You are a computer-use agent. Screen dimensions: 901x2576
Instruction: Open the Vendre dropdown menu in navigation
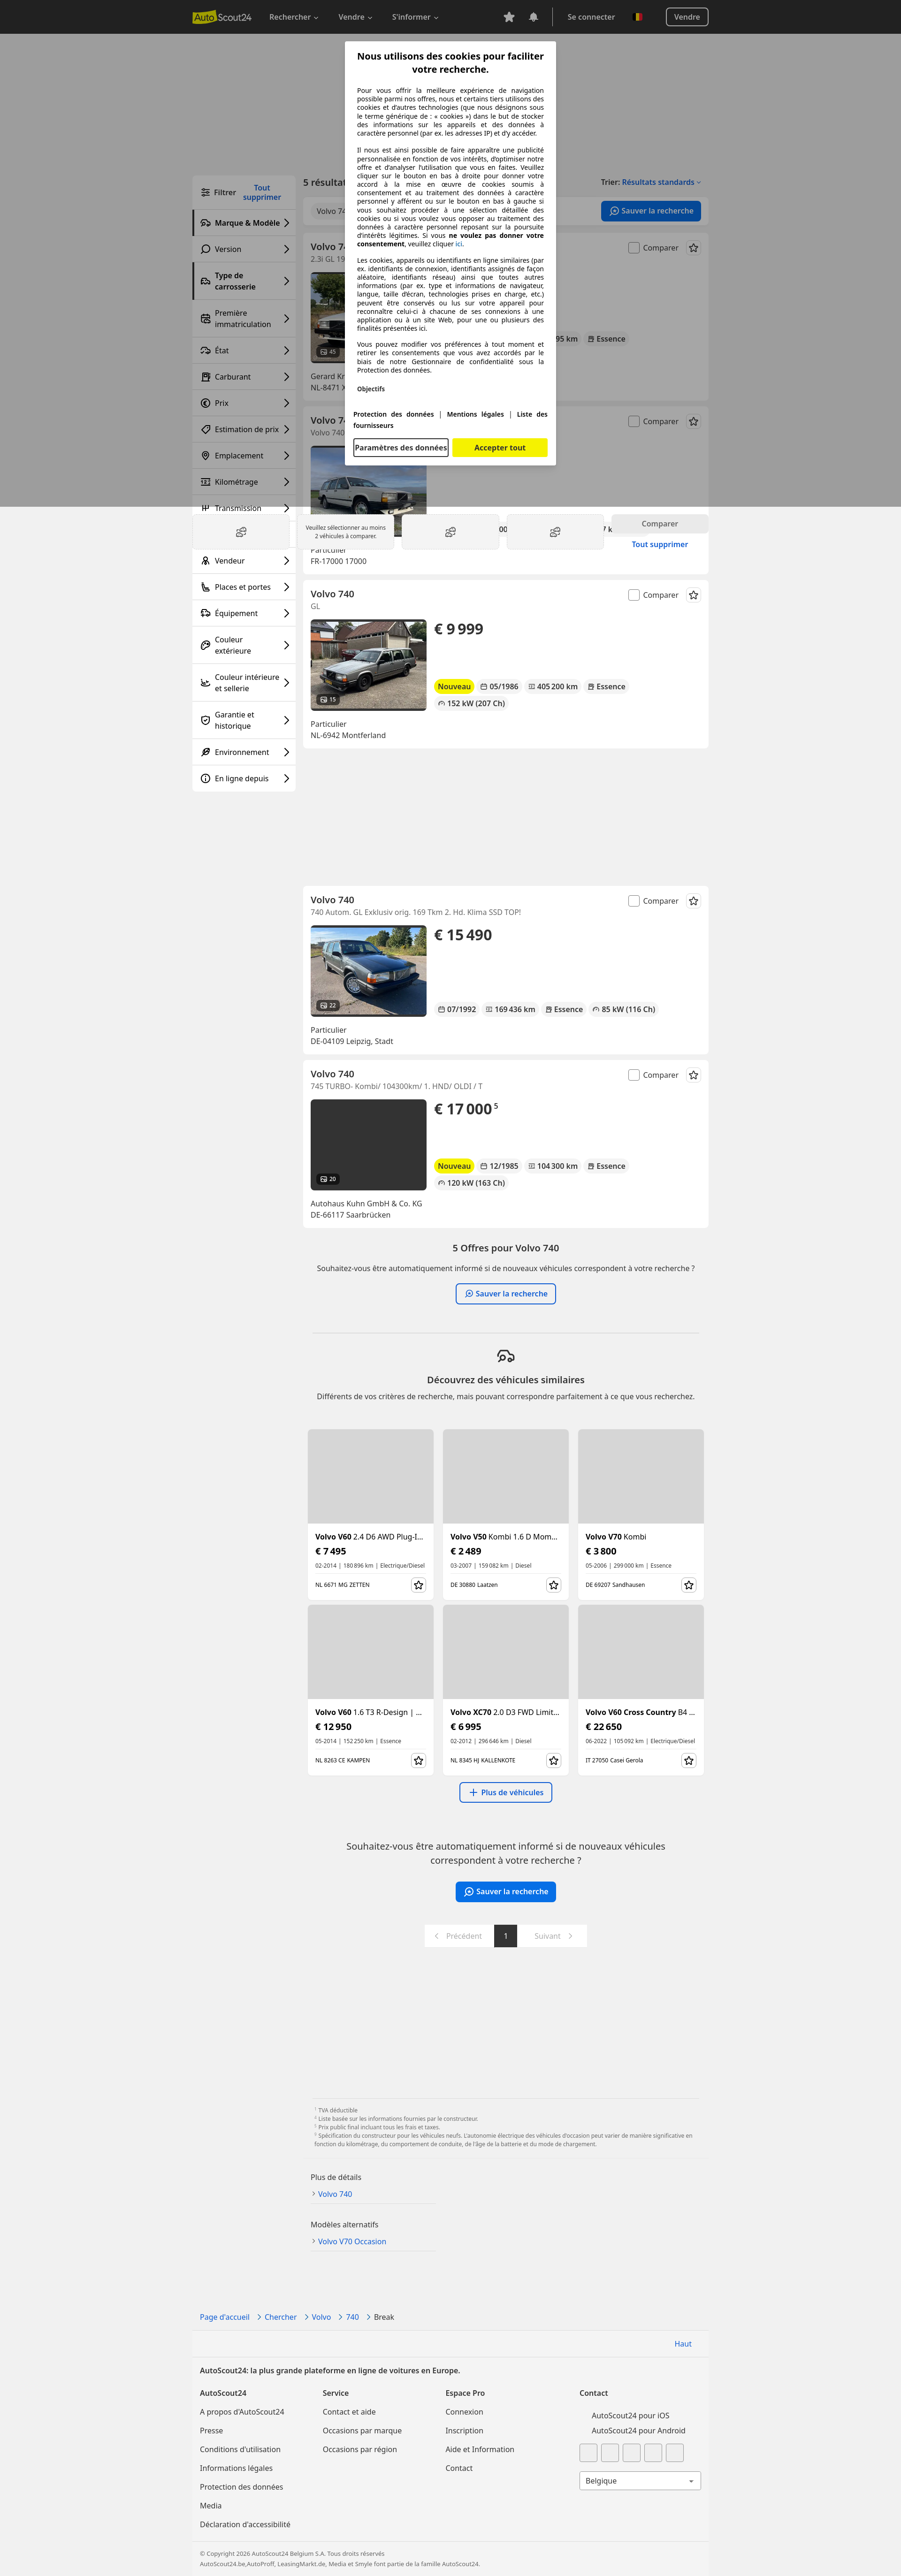click(355, 17)
